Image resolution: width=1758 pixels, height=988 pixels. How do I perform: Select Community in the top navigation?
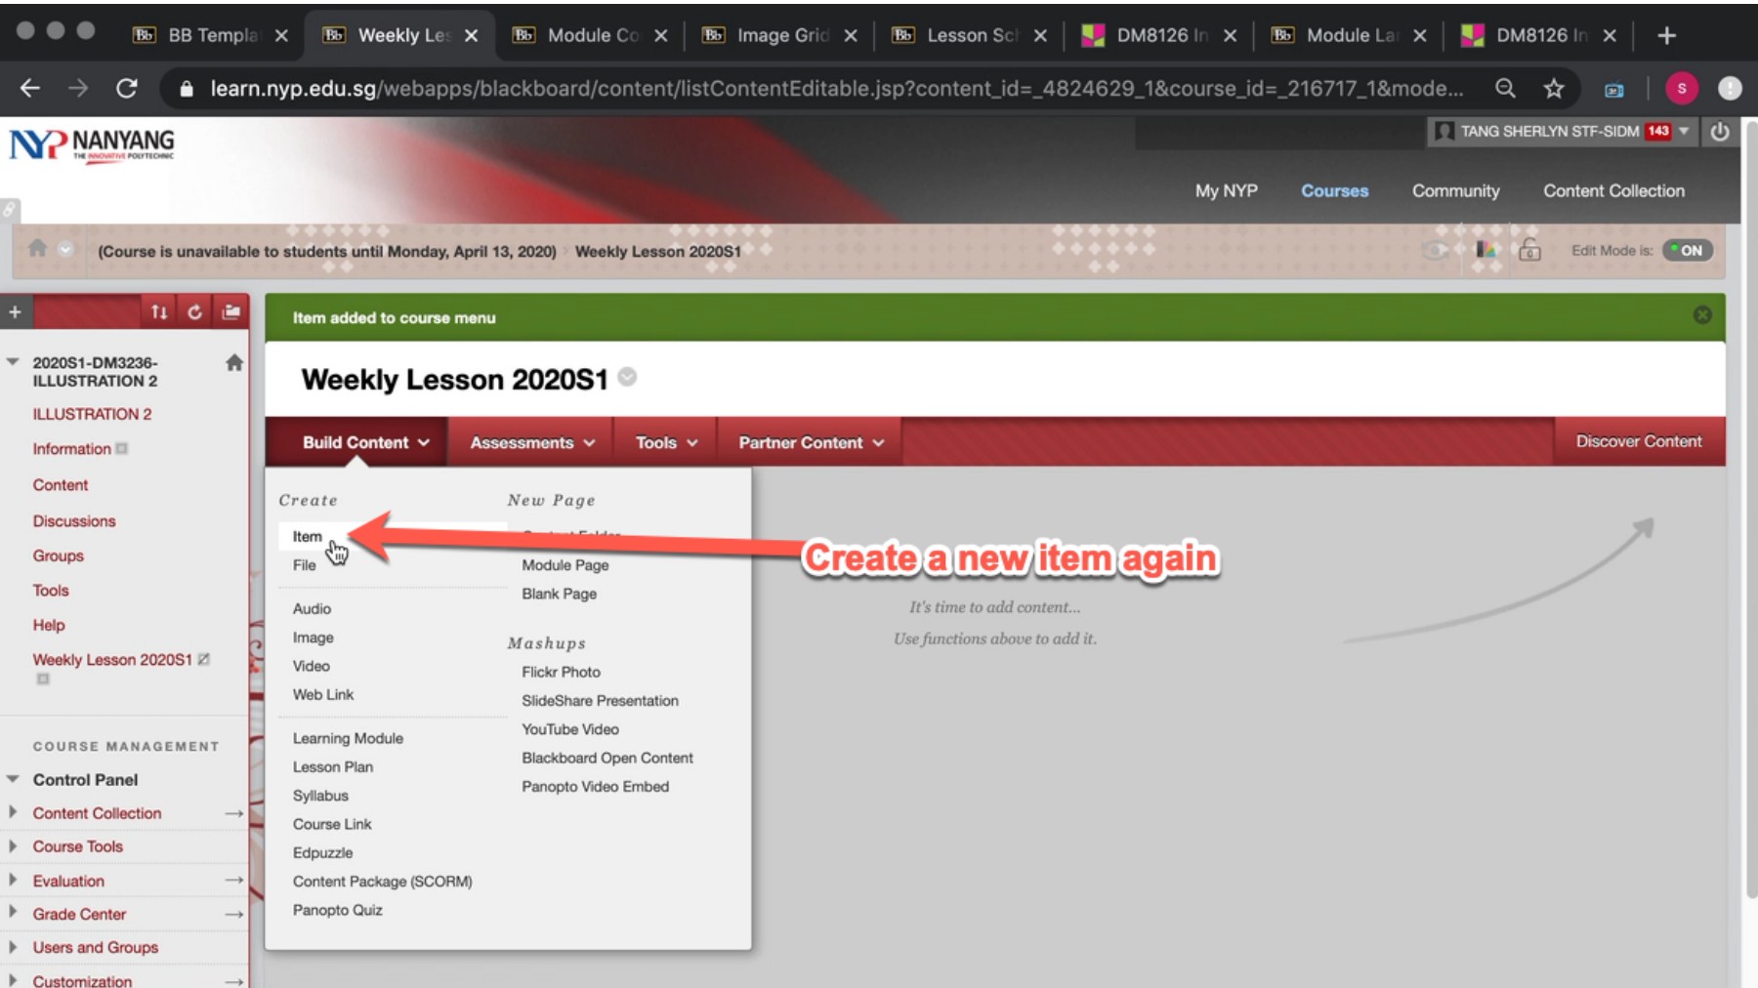1455,190
